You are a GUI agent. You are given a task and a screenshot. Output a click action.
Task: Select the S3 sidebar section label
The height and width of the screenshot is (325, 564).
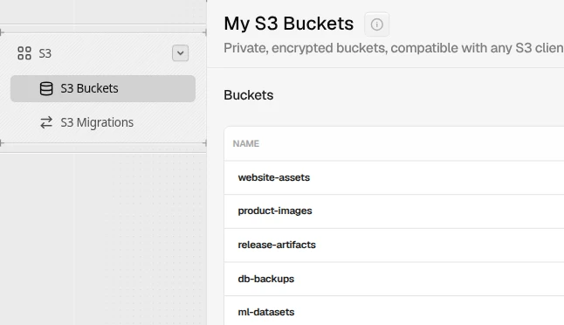click(45, 53)
